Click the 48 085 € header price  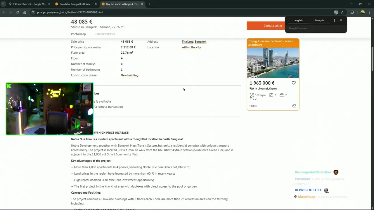82,22
